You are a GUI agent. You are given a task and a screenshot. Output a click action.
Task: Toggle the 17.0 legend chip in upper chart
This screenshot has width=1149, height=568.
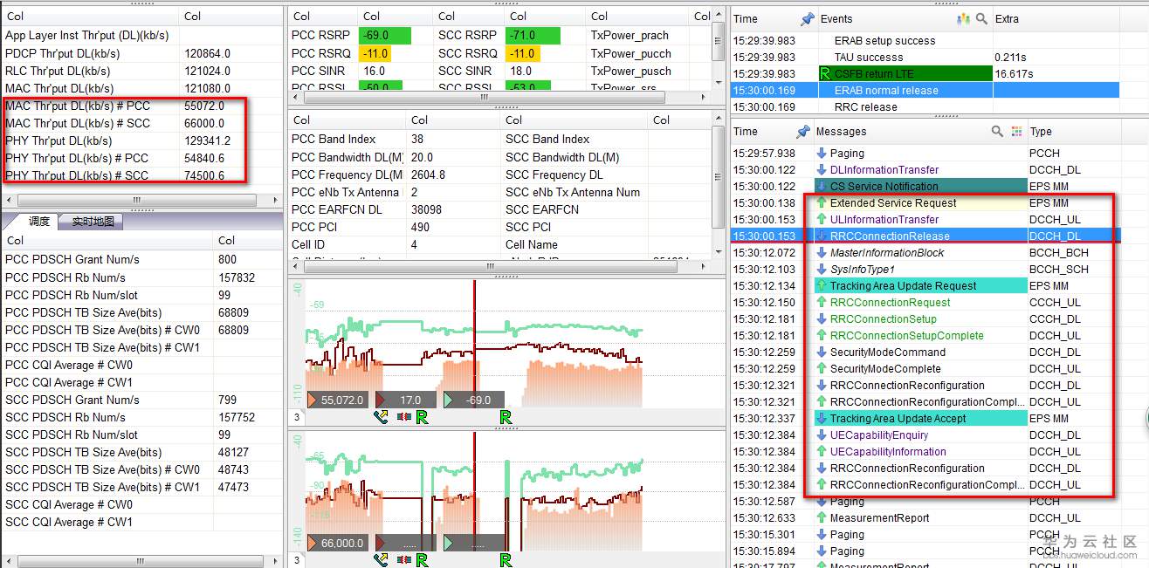tap(408, 400)
